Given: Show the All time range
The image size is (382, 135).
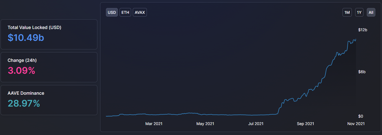Looking at the screenshot, I should (371, 12).
